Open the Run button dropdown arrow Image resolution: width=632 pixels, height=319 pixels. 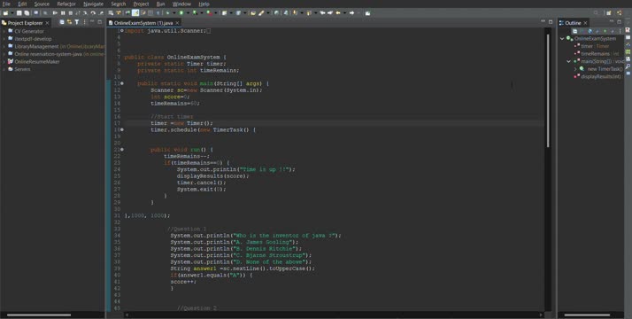[188, 13]
